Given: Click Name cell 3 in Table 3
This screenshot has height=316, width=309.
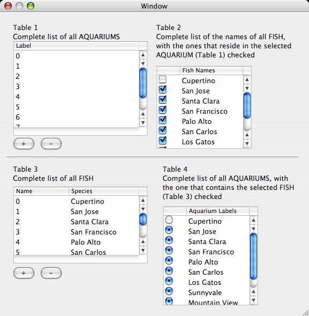Looking at the screenshot, I should pos(41,232).
